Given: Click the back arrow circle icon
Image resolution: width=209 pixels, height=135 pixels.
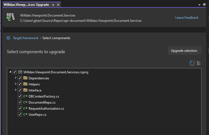Looking at the screenshot, I should point(9,38).
